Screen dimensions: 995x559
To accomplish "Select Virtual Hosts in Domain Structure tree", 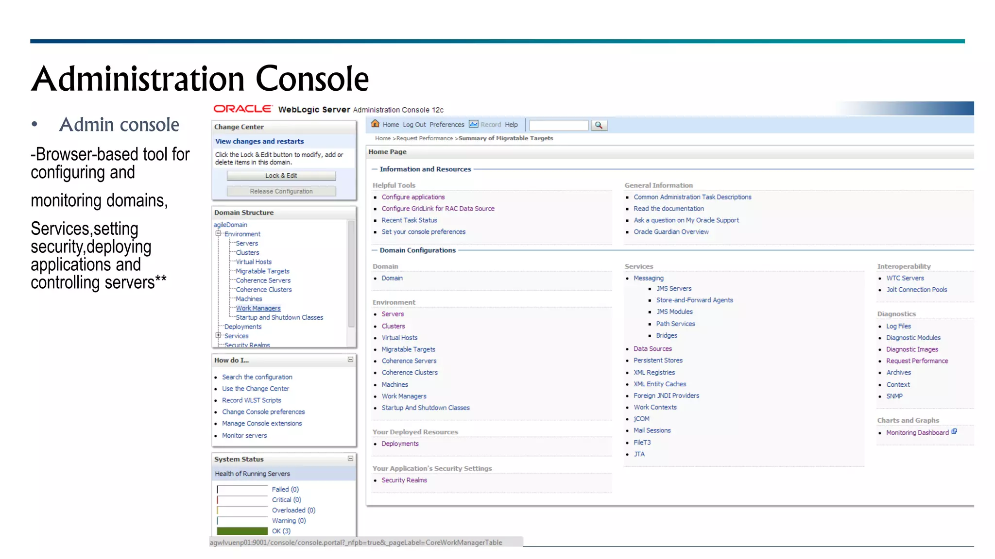I will pos(254,262).
